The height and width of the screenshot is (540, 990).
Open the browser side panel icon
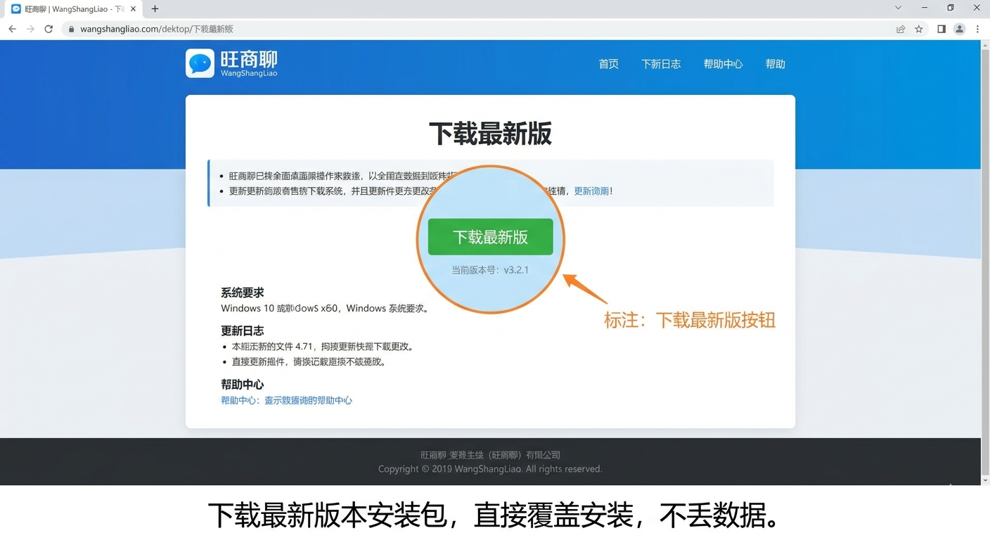point(941,29)
